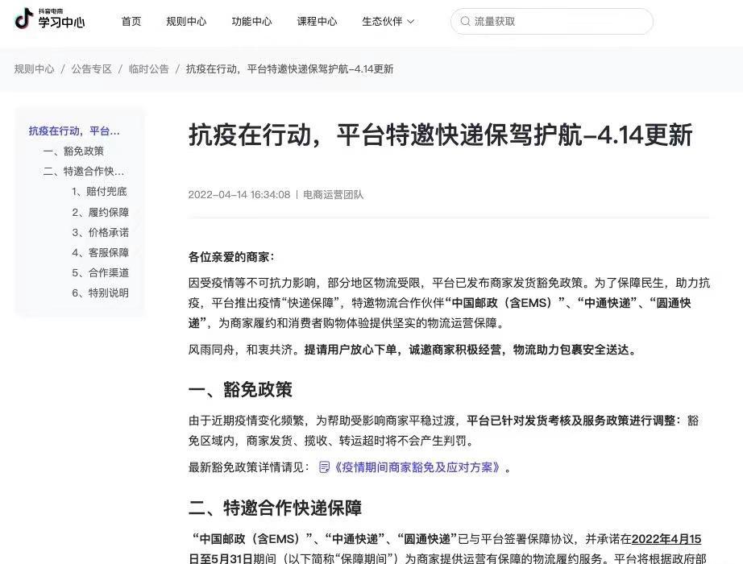
Task: Click the underlined date 2022年4月15
Action: (x=666, y=539)
